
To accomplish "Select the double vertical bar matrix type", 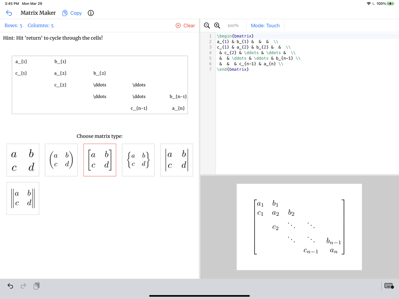I will coord(23,199).
